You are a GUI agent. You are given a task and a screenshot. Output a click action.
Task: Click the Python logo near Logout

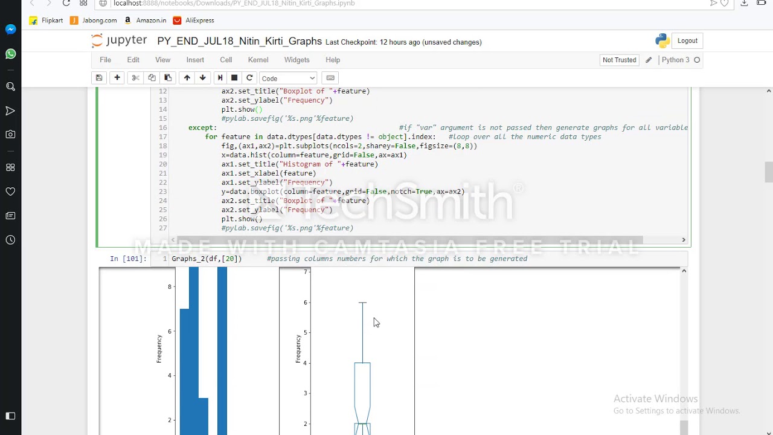662,40
